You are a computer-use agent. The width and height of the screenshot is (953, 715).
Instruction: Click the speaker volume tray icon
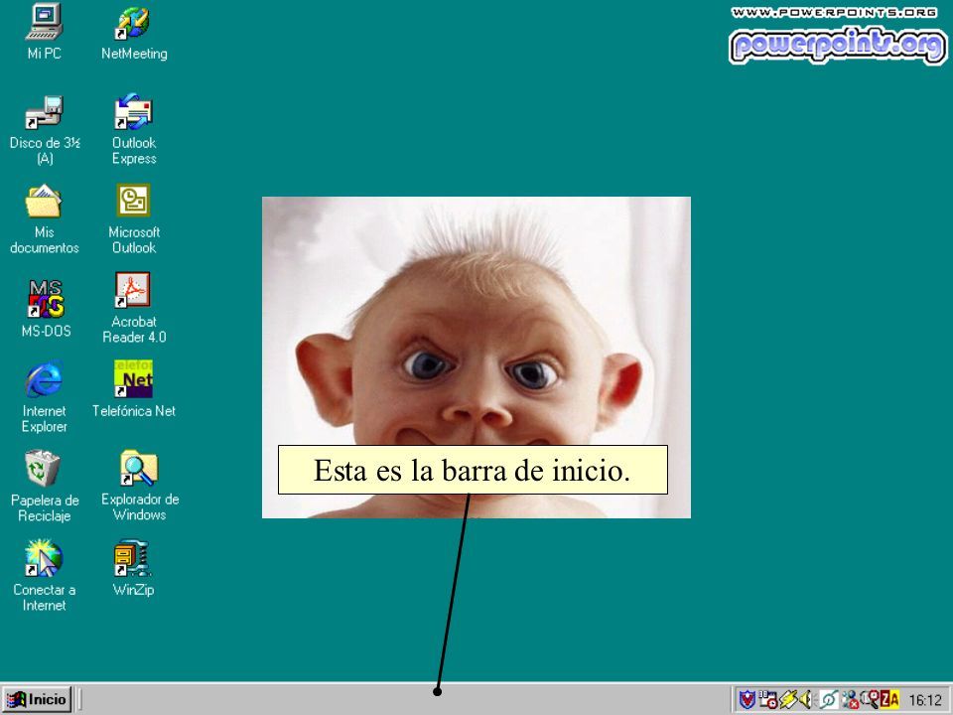805,699
